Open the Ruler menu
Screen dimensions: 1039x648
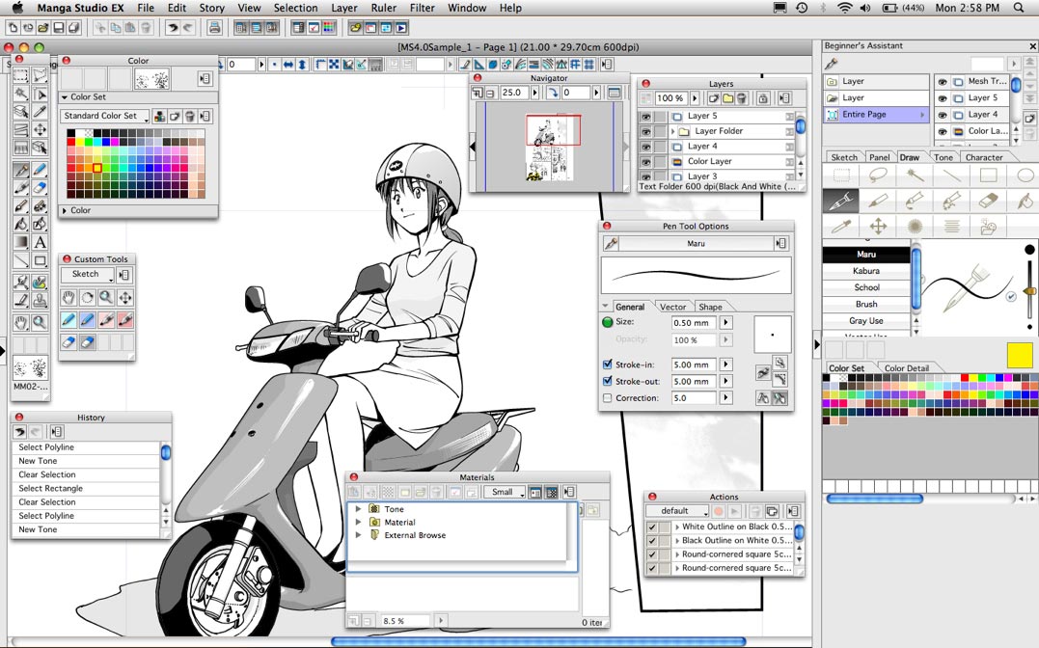tap(384, 8)
